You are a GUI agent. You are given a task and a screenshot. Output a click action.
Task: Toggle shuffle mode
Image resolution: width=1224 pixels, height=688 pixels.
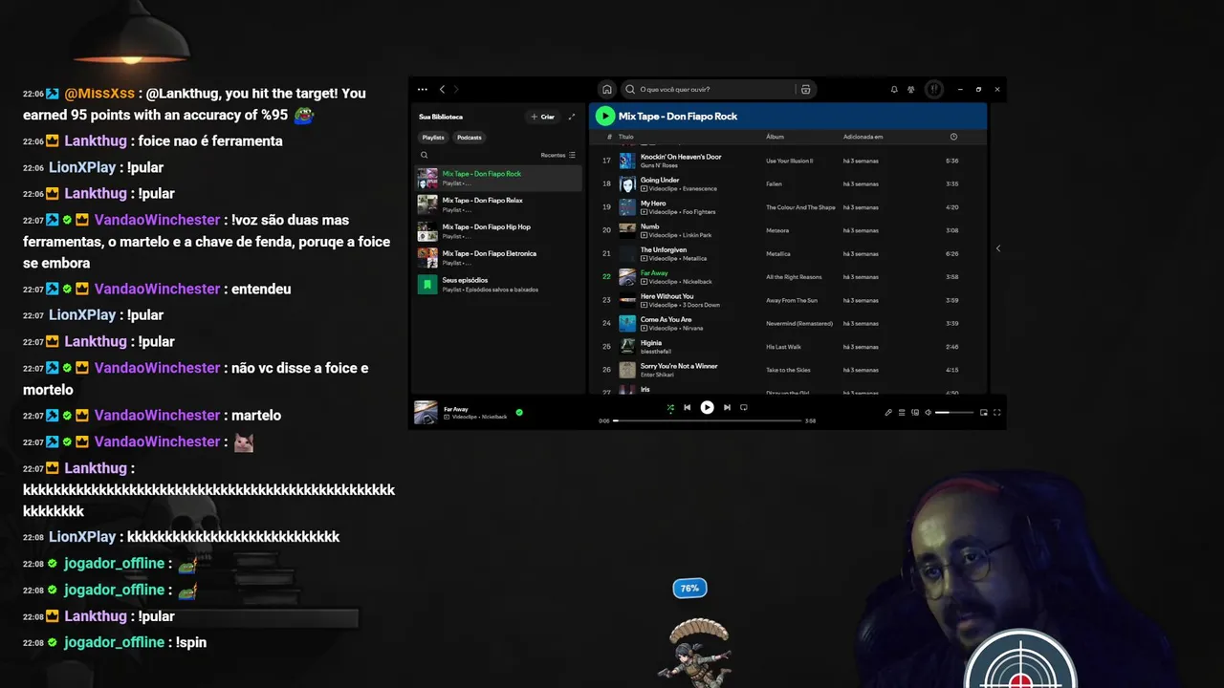pyautogui.click(x=670, y=407)
